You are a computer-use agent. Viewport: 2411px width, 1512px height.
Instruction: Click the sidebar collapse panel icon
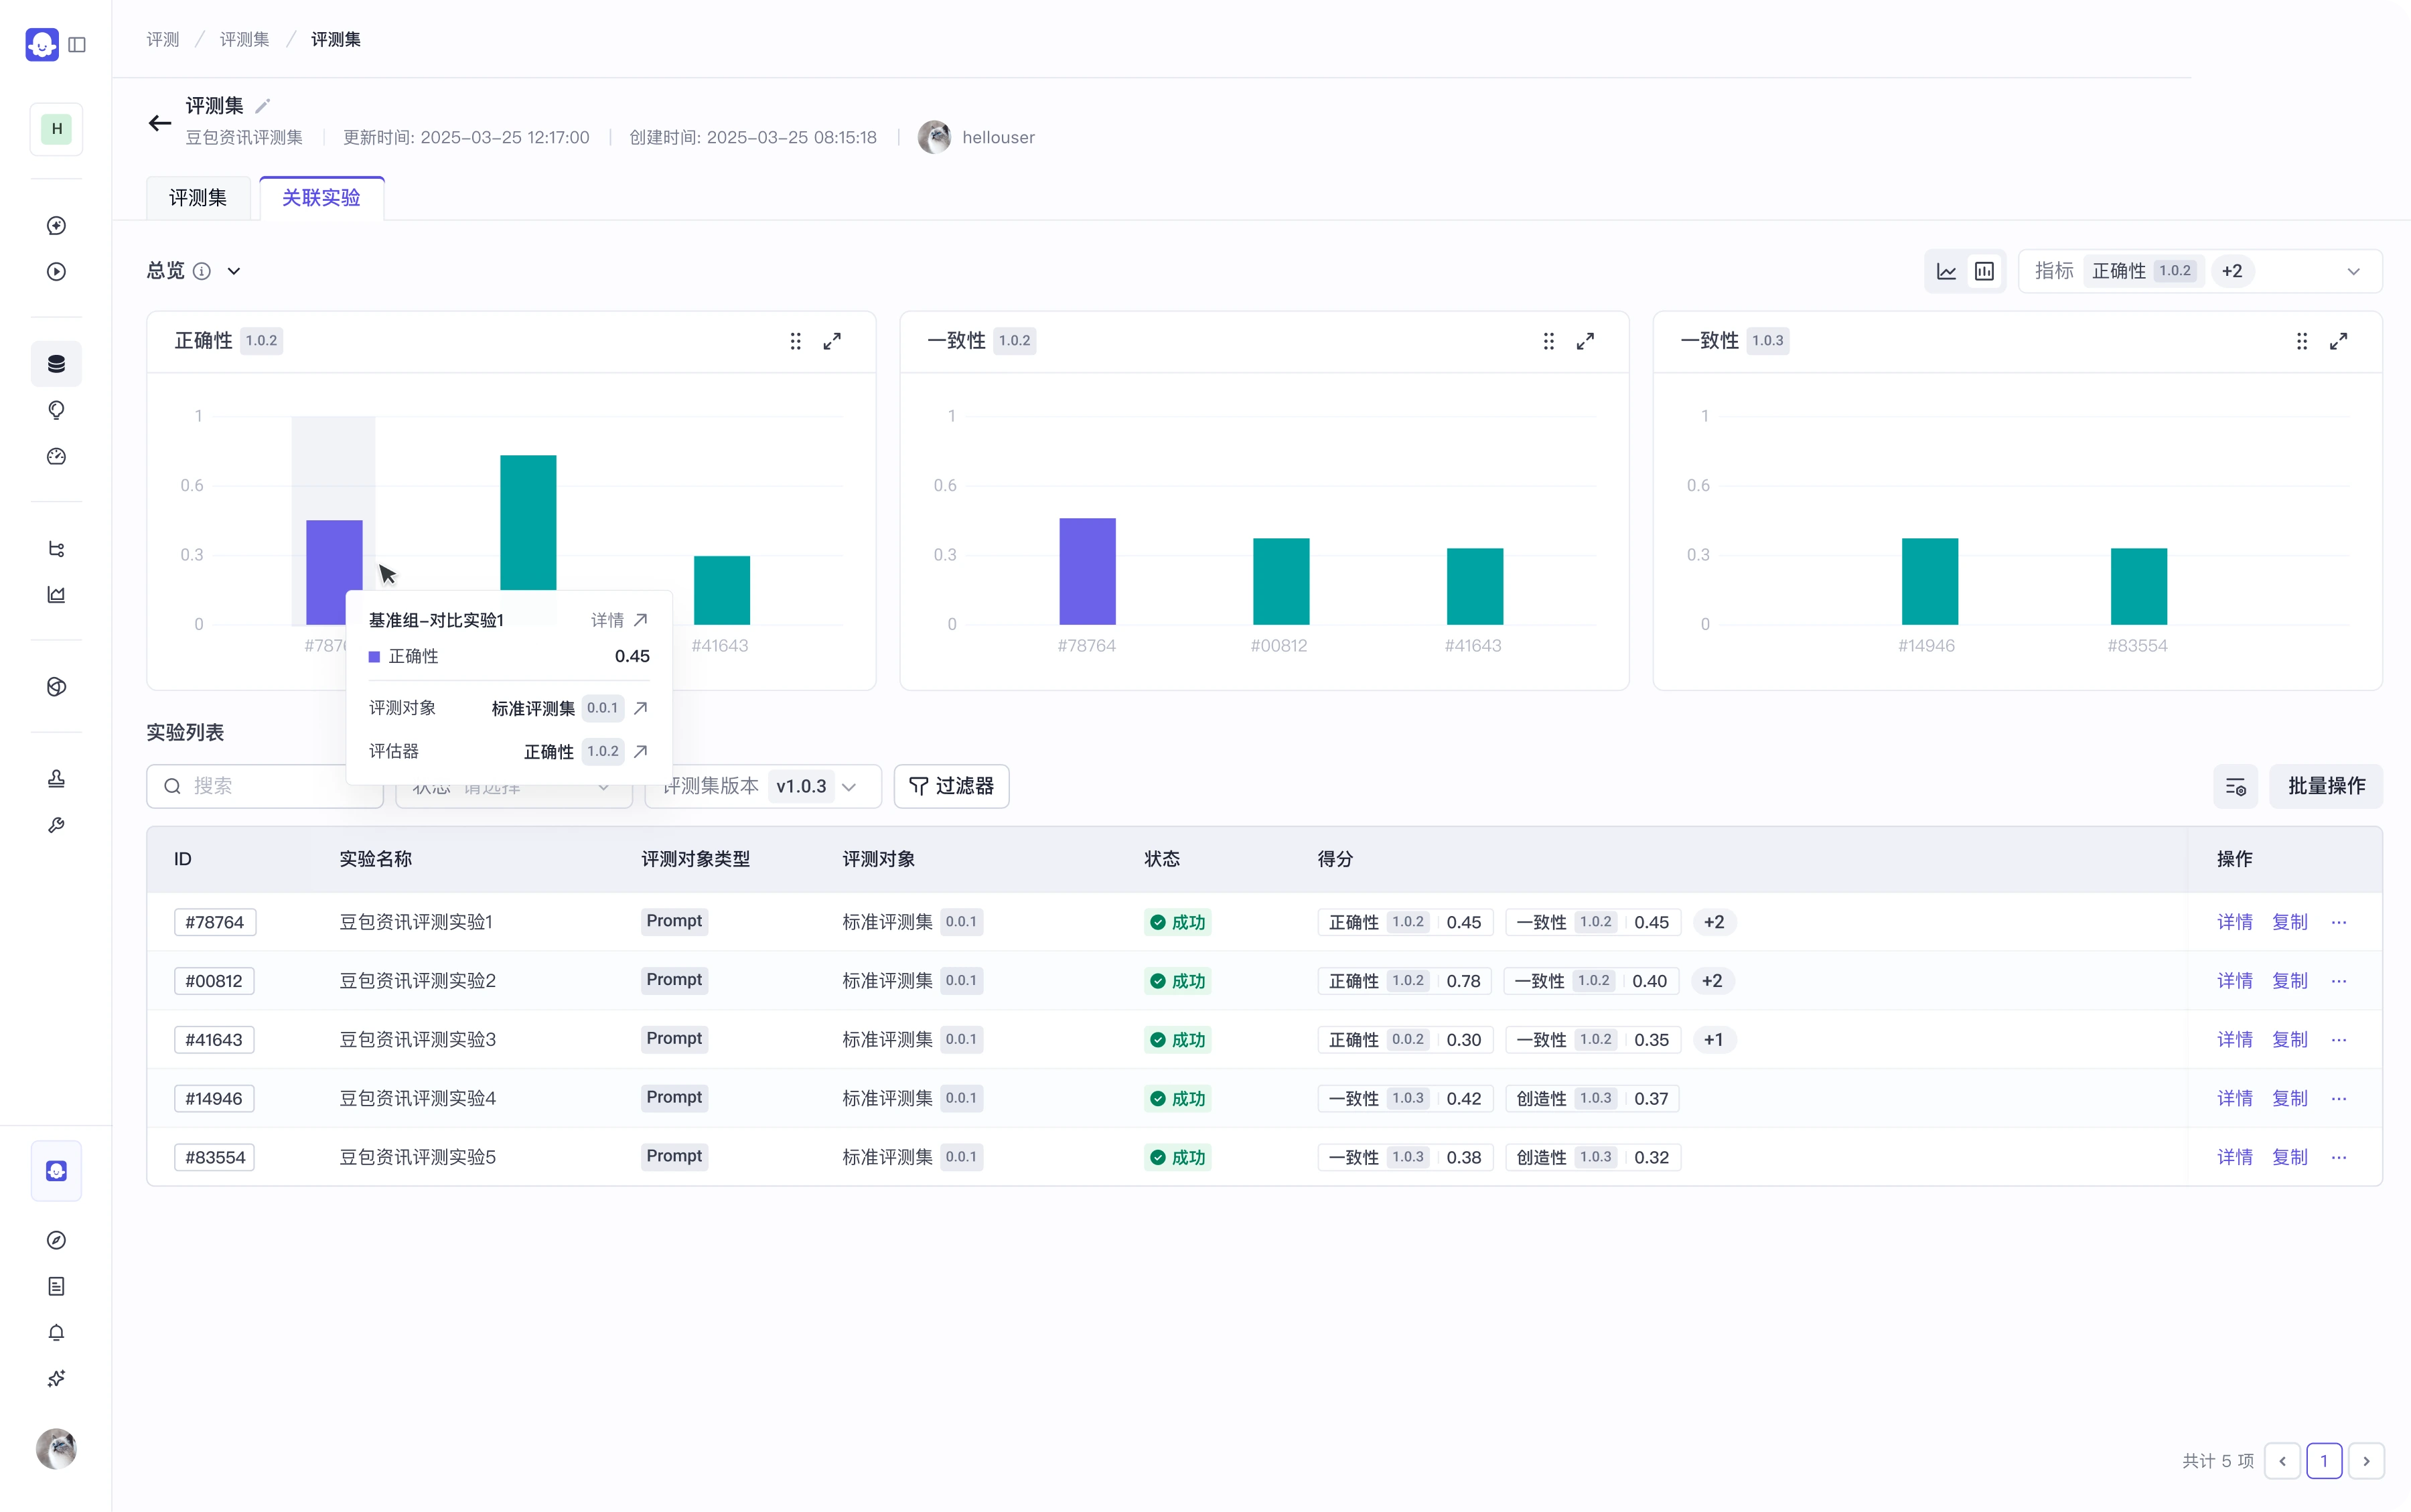tap(77, 45)
